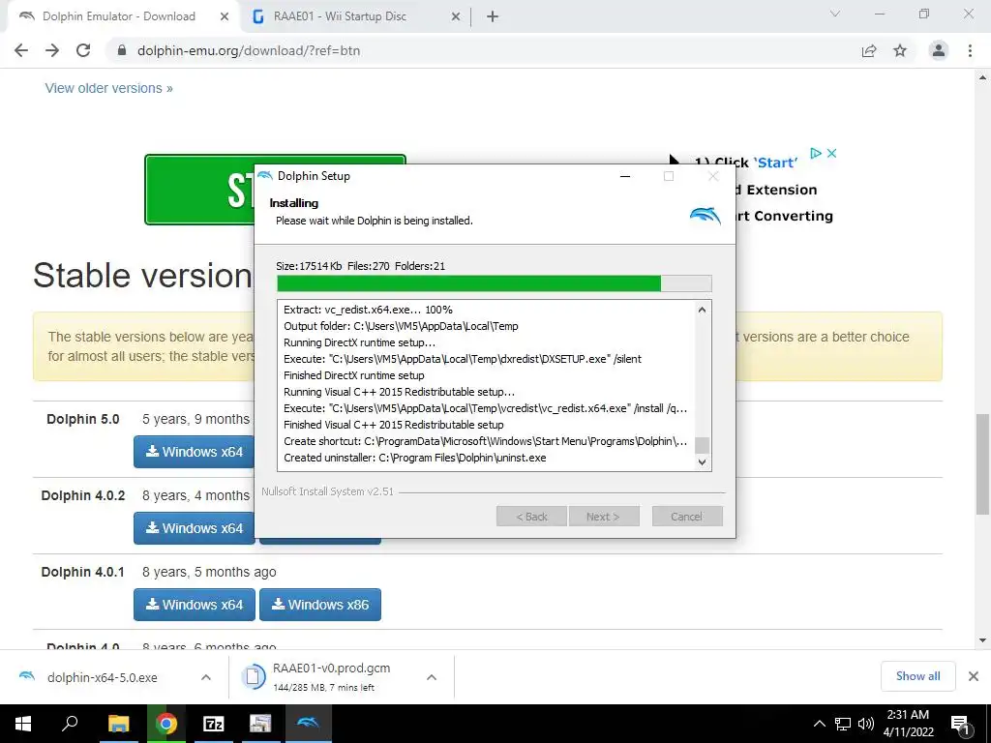Bookmark this page with the star icon
The image size is (991, 743).
[x=900, y=50]
